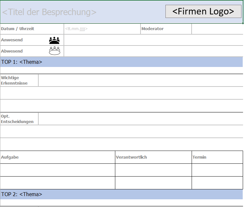Click first empty cell under Aufgabe

(57, 170)
